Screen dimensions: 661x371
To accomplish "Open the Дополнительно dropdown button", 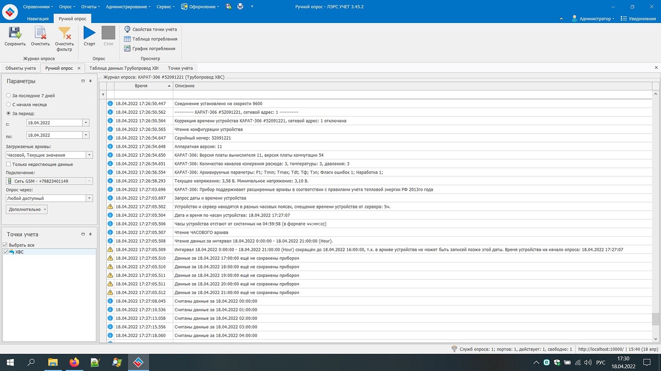I will coord(27,209).
